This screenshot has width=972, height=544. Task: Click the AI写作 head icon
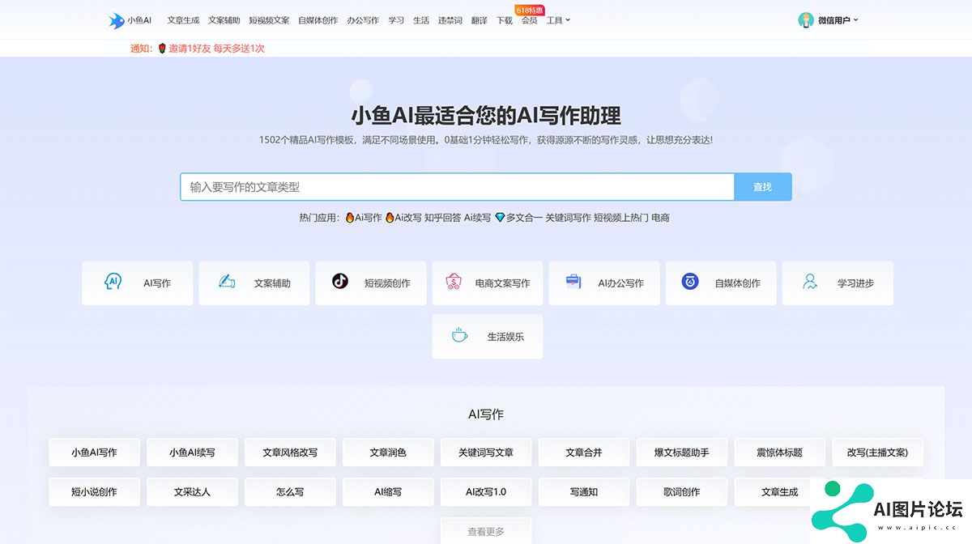113,282
